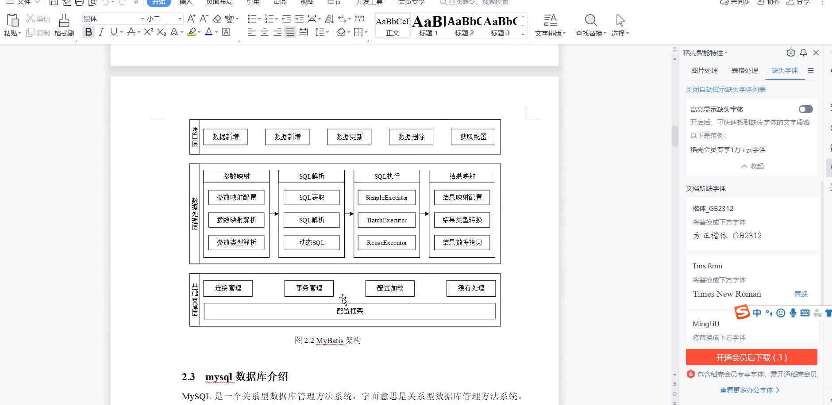Click the side panel hamburger menu icon

(811, 71)
